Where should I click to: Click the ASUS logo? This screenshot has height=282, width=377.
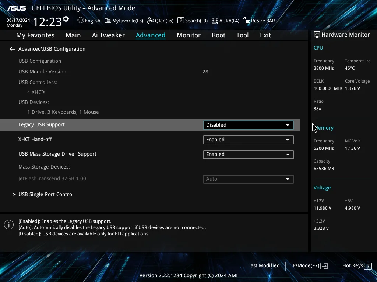[16, 8]
